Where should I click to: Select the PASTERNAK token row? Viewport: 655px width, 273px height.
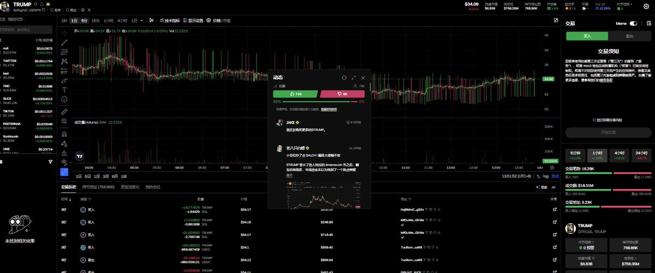pyautogui.click(x=27, y=125)
